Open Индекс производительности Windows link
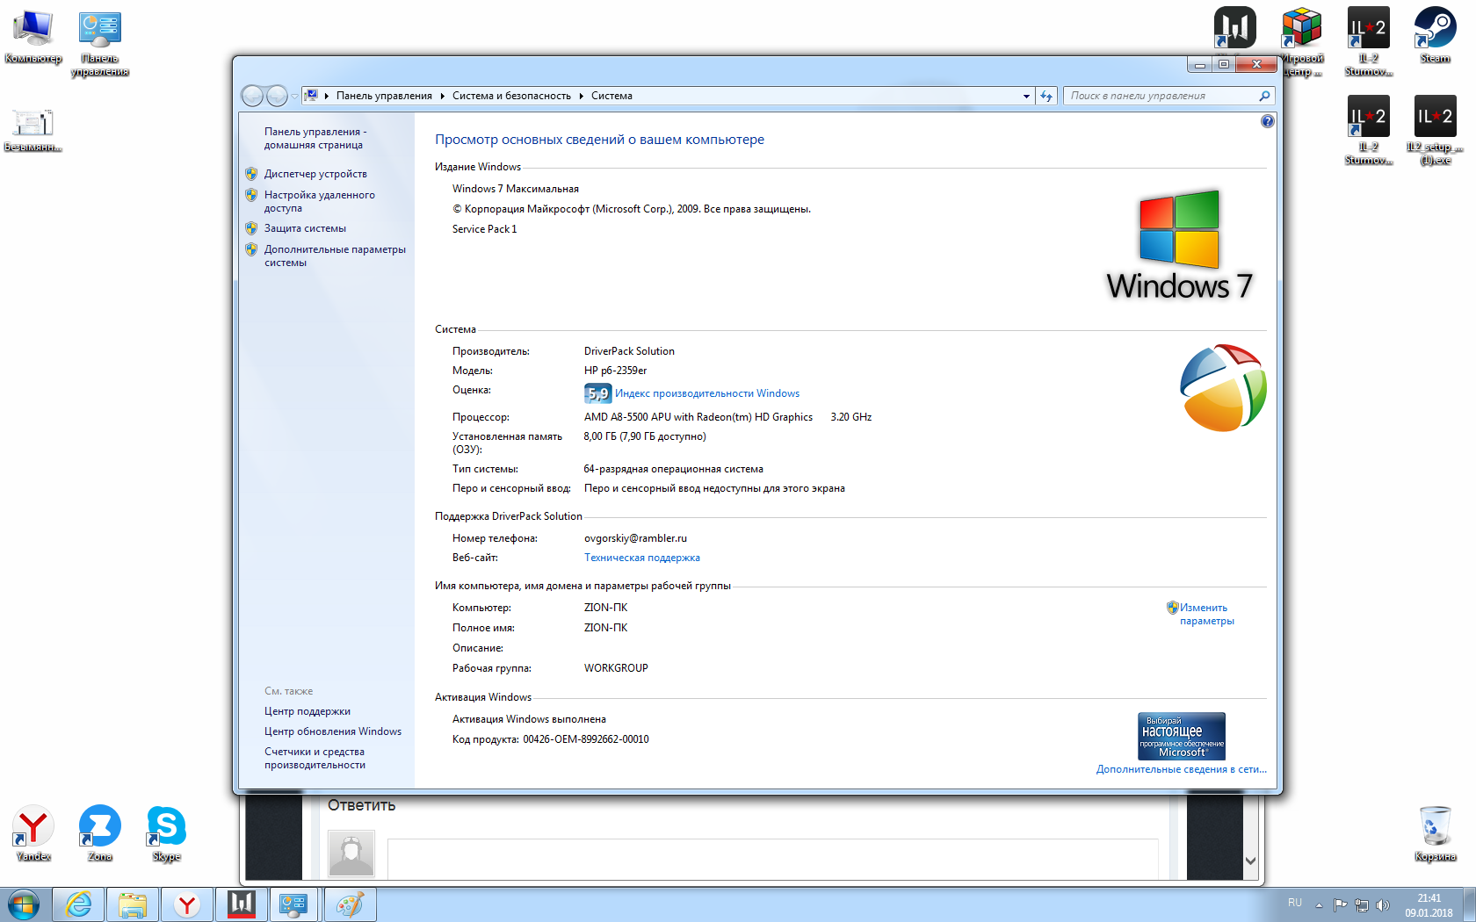Screen dimensions: 1476x922 pos(707,393)
